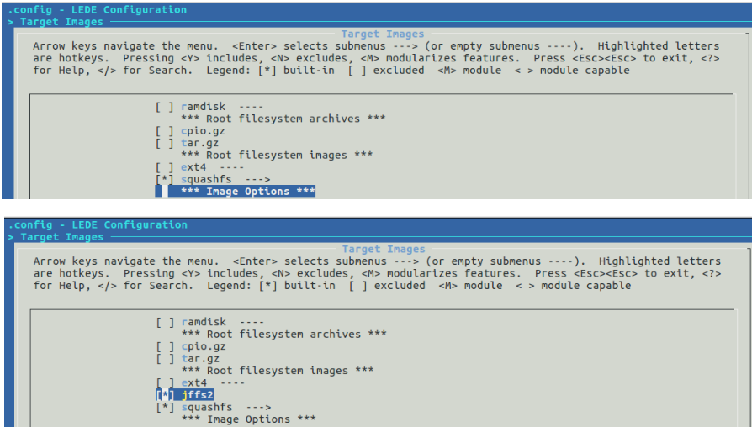The image size is (752, 427).
Task: Select the tar.gz label in the top panel
Action: pos(199,143)
